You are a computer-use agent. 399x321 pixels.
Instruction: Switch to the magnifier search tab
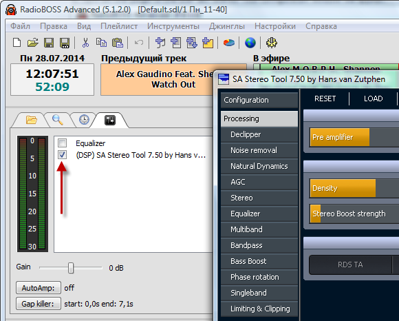[58, 120]
